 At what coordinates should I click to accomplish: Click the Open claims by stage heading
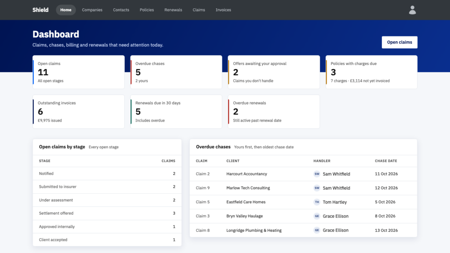[62, 147]
